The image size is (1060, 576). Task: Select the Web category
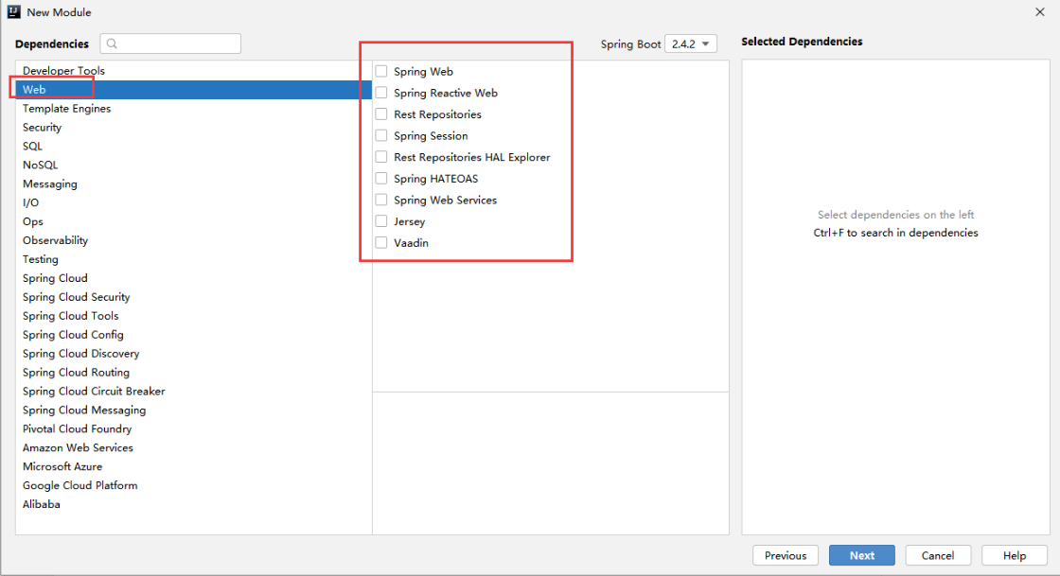pos(193,89)
